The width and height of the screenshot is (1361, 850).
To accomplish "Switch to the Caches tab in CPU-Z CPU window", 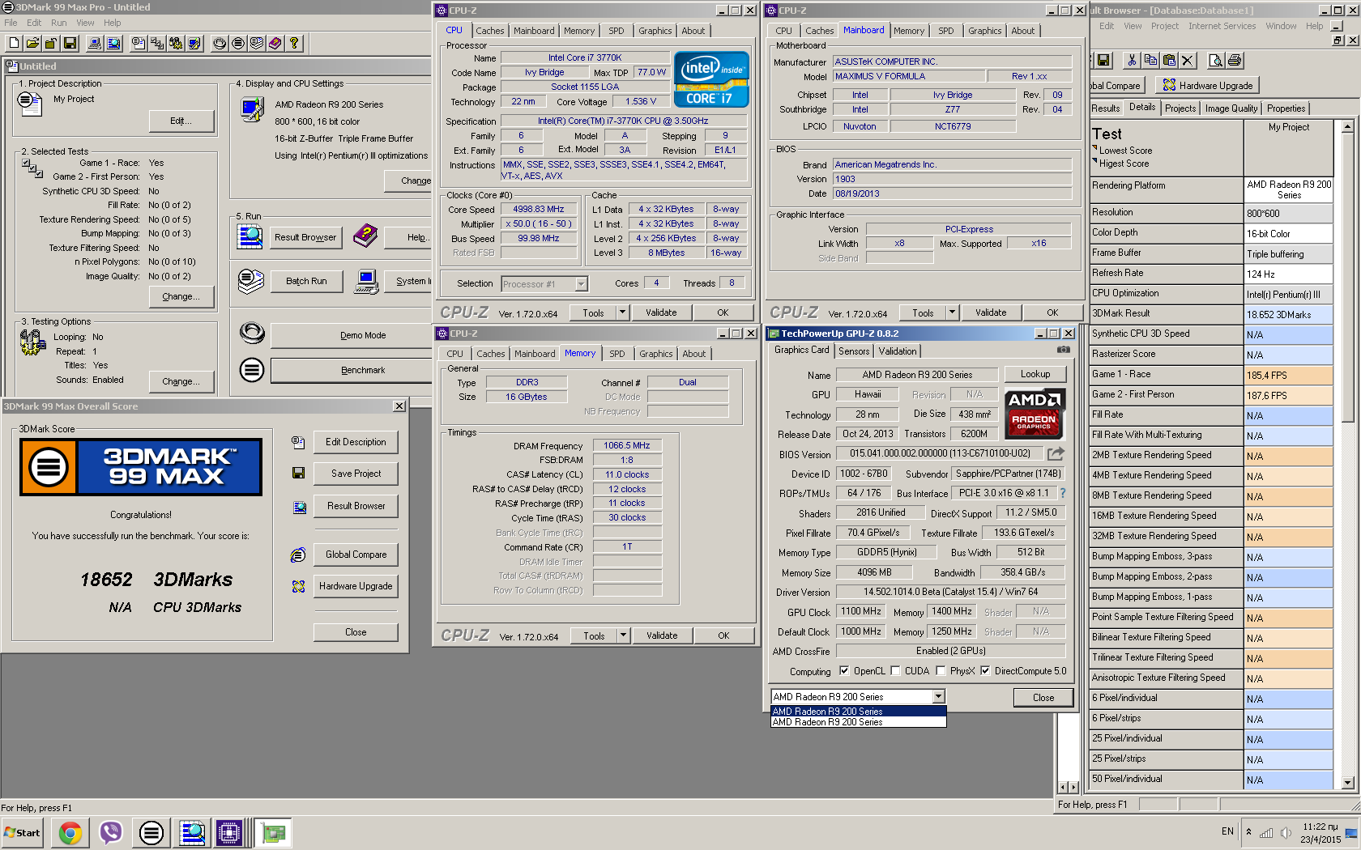I will click(490, 31).
